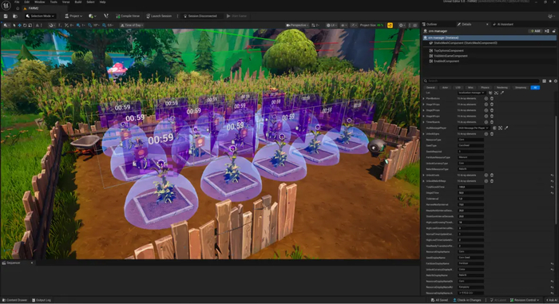This screenshot has width=559, height=304.
Task: Toggle rotation snap angle icon
Action: [89, 26]
